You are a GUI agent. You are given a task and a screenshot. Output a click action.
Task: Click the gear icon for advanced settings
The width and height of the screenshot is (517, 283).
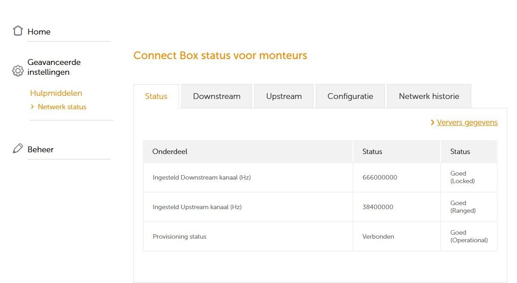click(18, 71)
